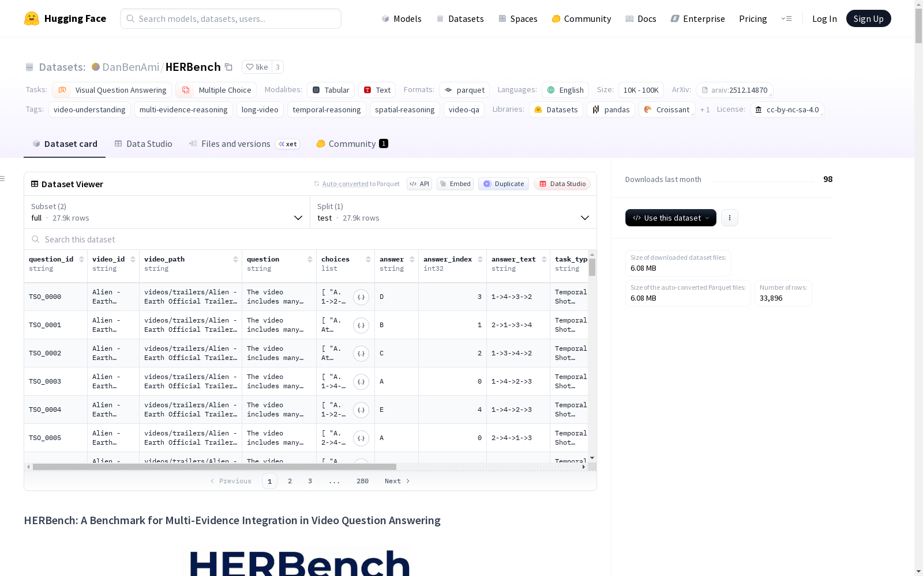Open Docs in top navigation
This screenshot has height=576, width=923.
click(x=640, y=18)
